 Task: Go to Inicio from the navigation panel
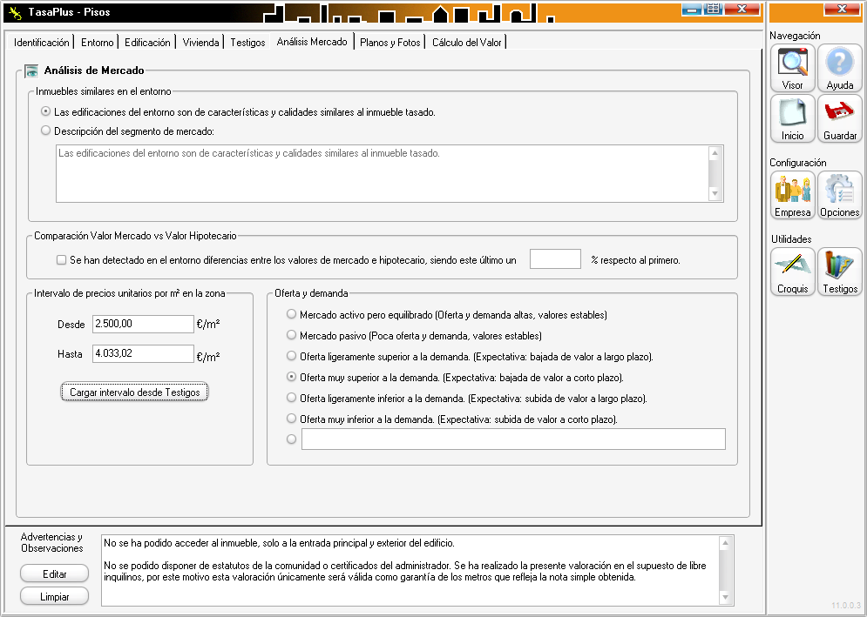792,118
